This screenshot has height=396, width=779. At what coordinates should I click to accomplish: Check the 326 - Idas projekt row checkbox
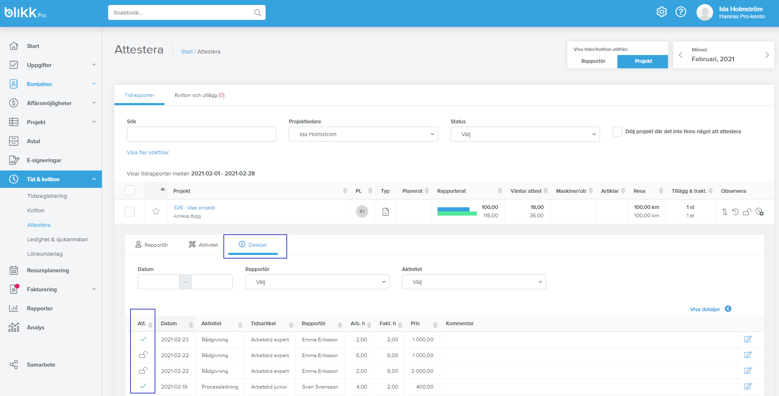[130, 211]
